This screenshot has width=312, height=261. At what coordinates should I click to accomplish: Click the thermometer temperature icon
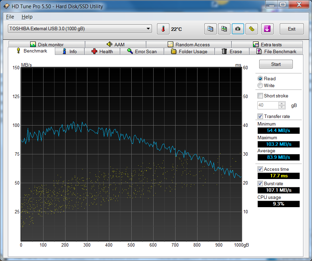(x=163, y=29)
